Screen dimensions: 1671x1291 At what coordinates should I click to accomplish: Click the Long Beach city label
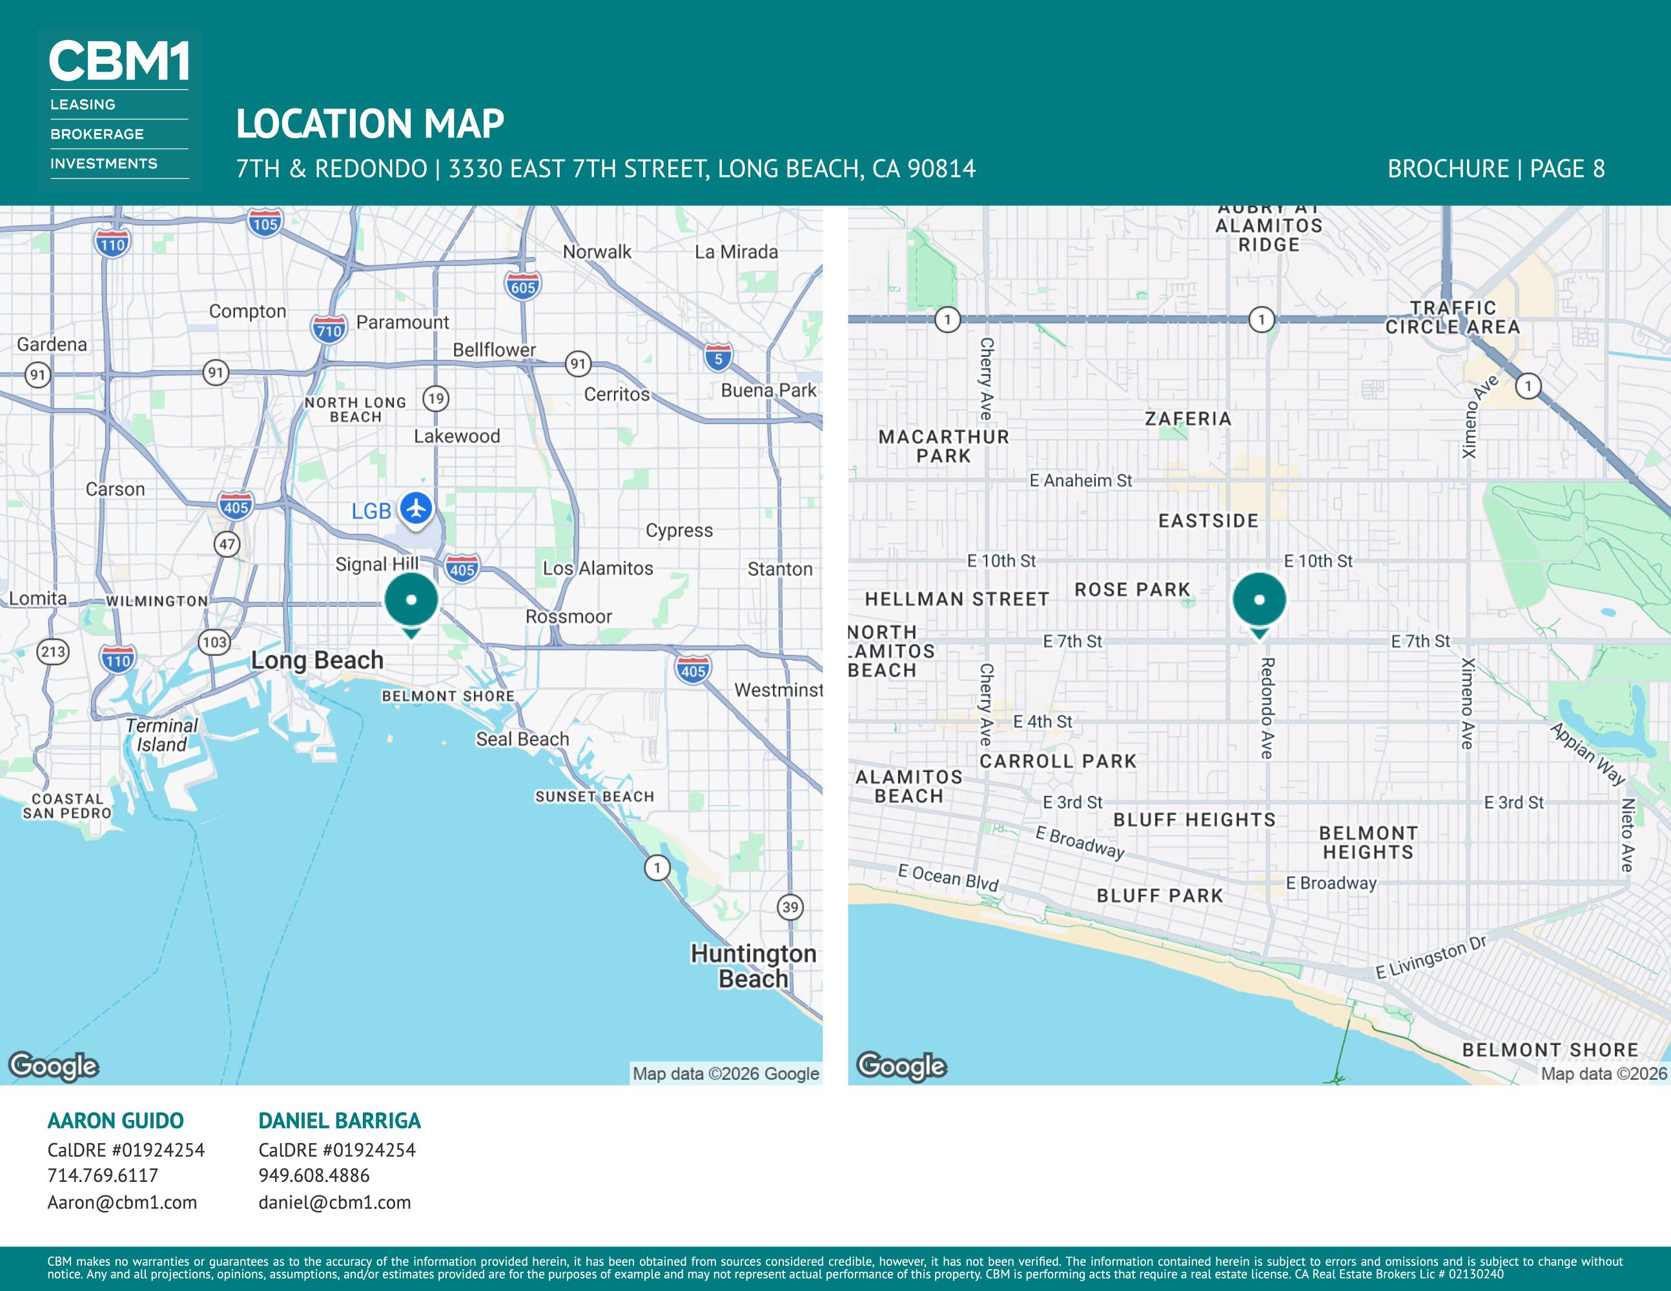pos(318,660)
